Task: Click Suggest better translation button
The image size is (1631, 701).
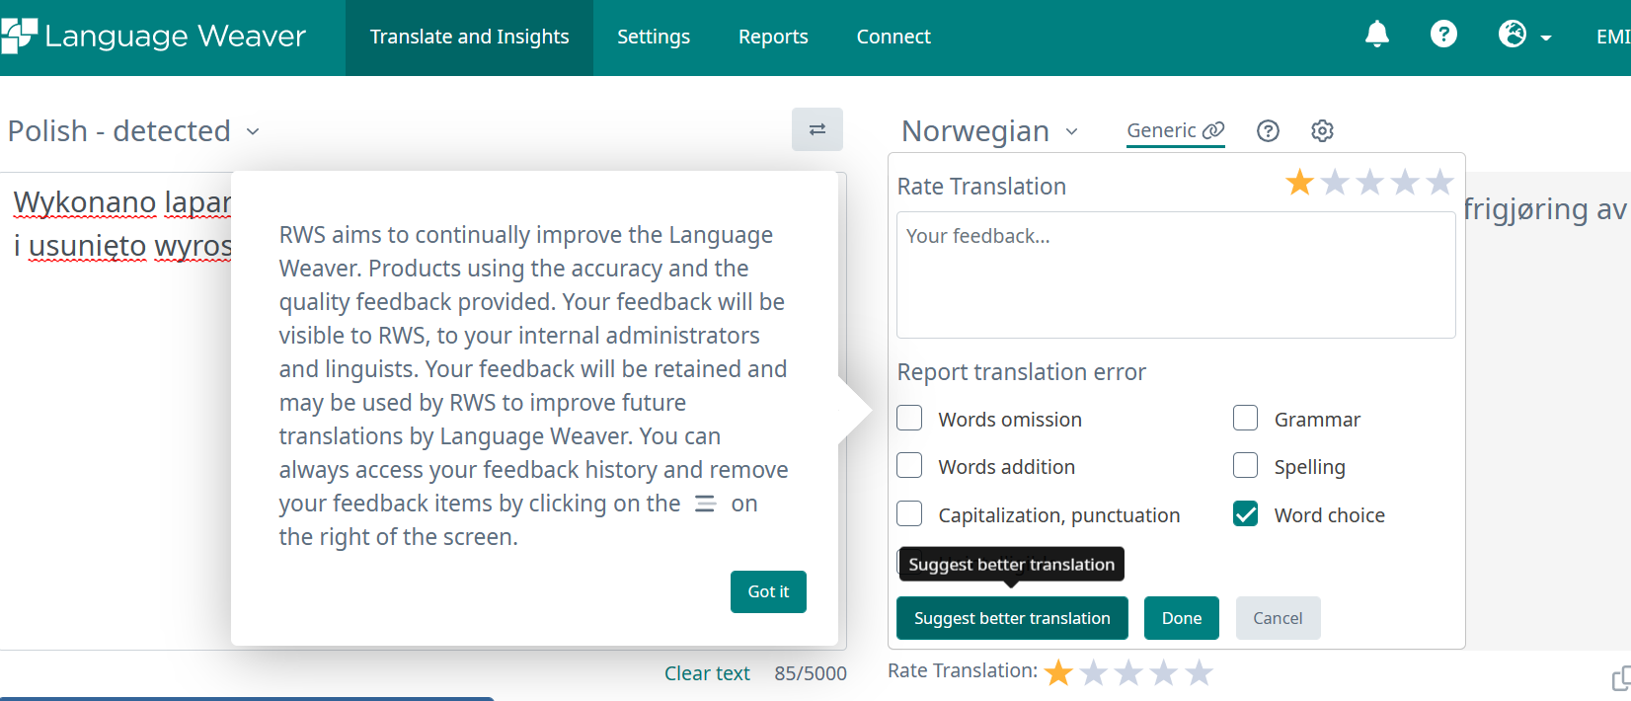Action: (x=1012, y=618)
